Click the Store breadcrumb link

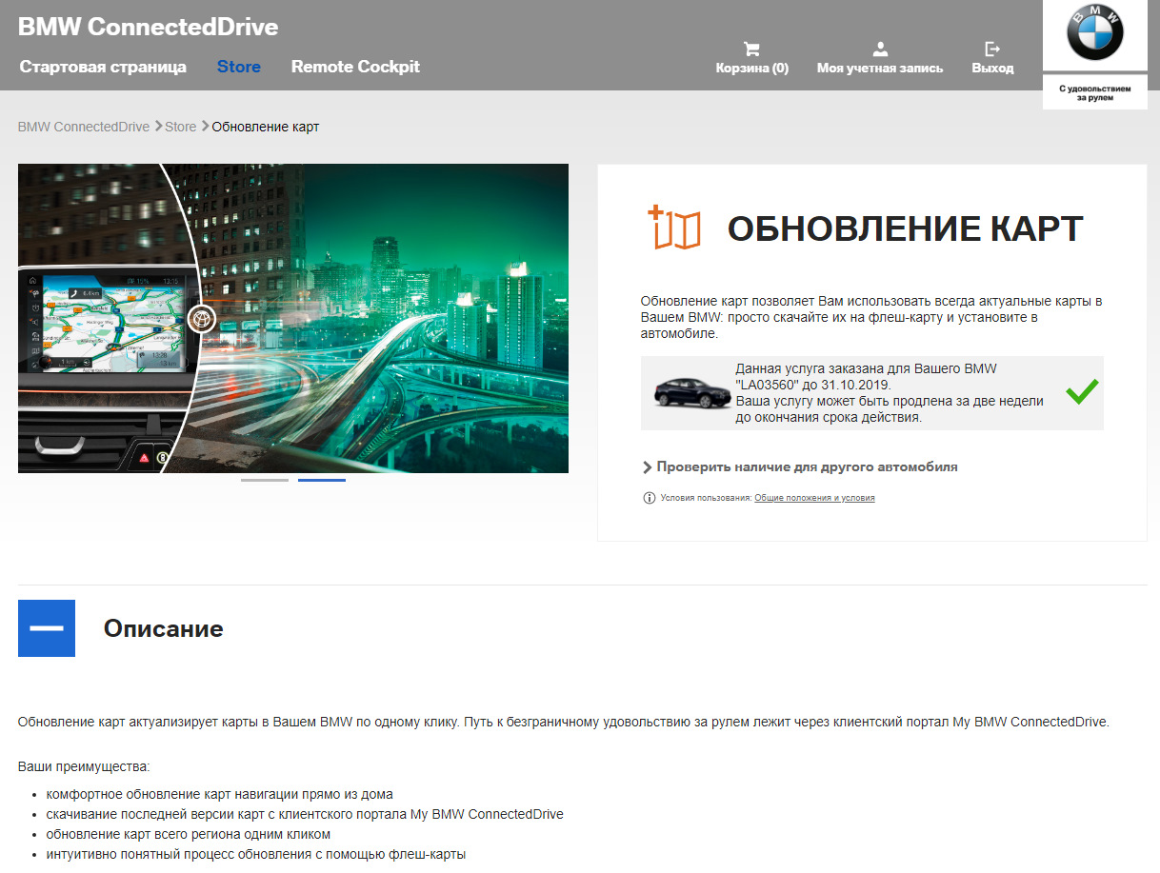[x=181, y=127]
